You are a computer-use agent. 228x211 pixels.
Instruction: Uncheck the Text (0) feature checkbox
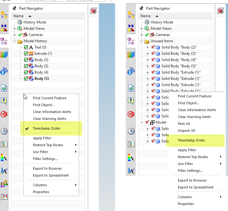pos(26,47)
